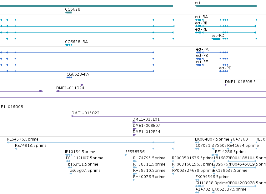Select the RH74795.5prime EST label
Screen dimensions: 266x194
149,158
